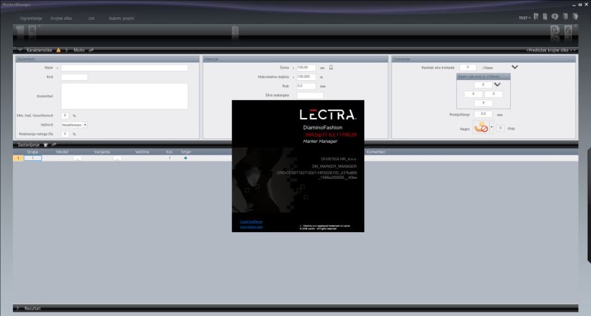Image resolution: width=591 pixels, height=316 pixels.
Task: Select the Karakteristike tab
Action: [39, 50]
